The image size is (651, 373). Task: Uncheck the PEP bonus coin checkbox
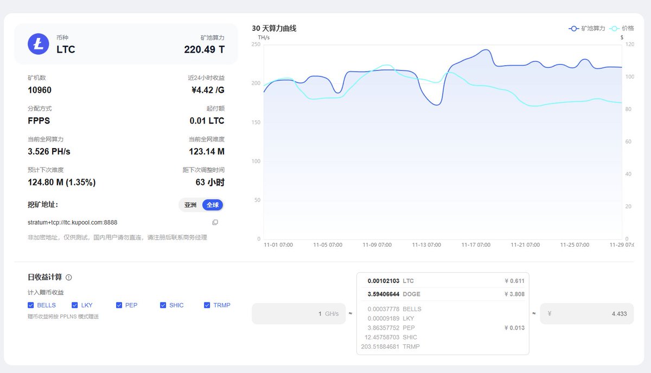tap(119, 305)
